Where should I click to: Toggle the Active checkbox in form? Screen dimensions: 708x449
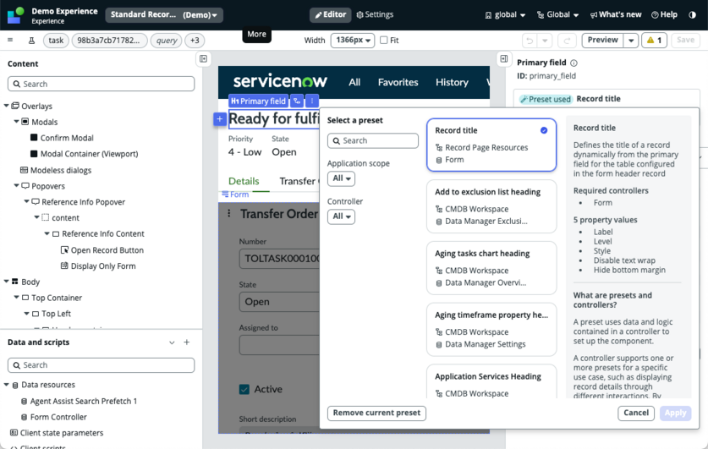[x=244, y=390]
